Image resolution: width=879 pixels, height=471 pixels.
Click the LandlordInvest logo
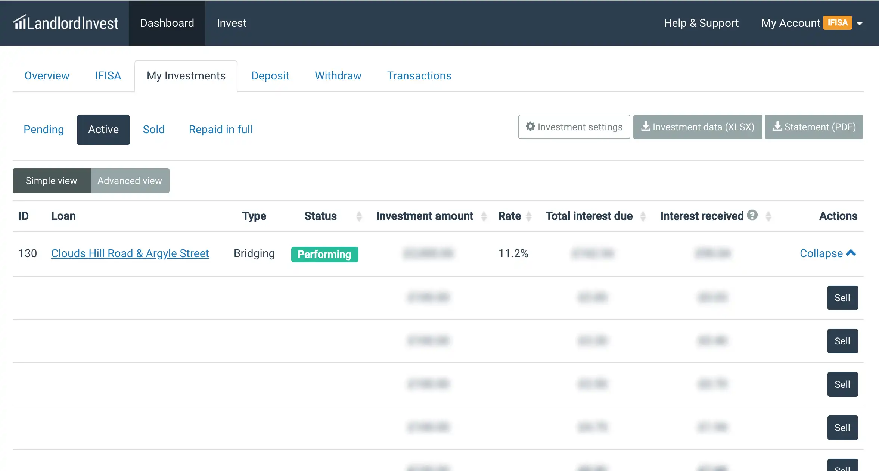click(65, 23)
